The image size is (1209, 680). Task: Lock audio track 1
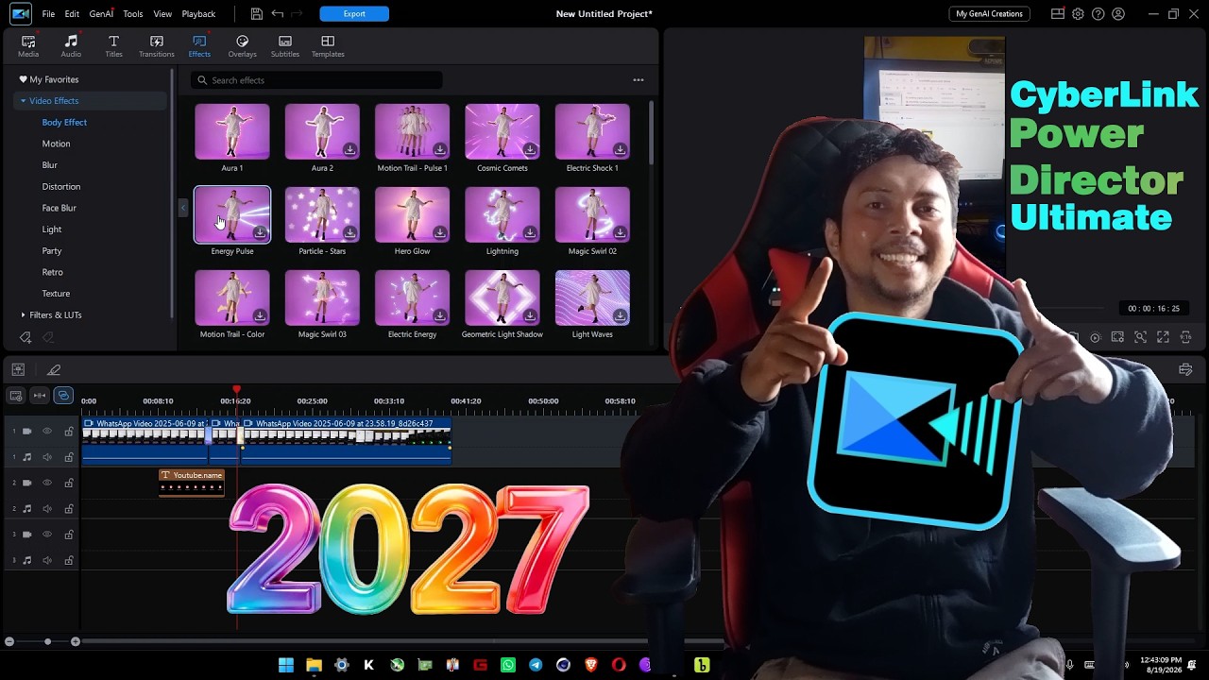click(x=69, y=457)
